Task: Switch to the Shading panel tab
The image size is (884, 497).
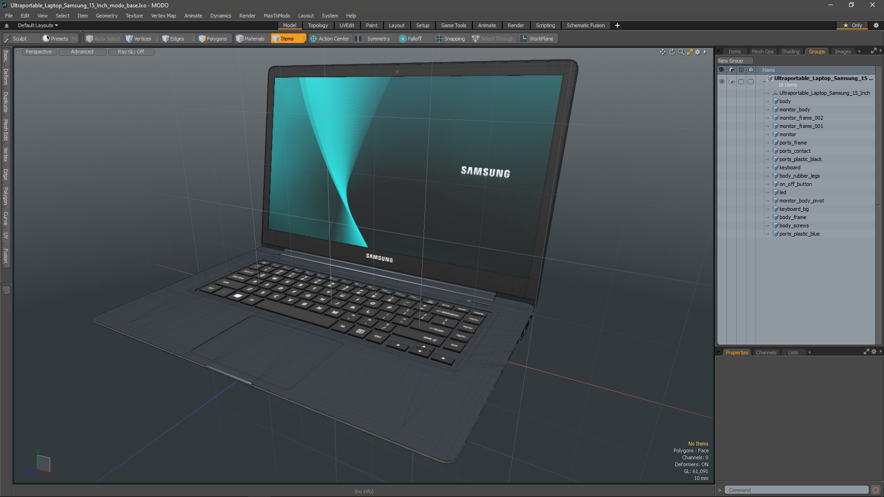Action: (x=791, y=52)
